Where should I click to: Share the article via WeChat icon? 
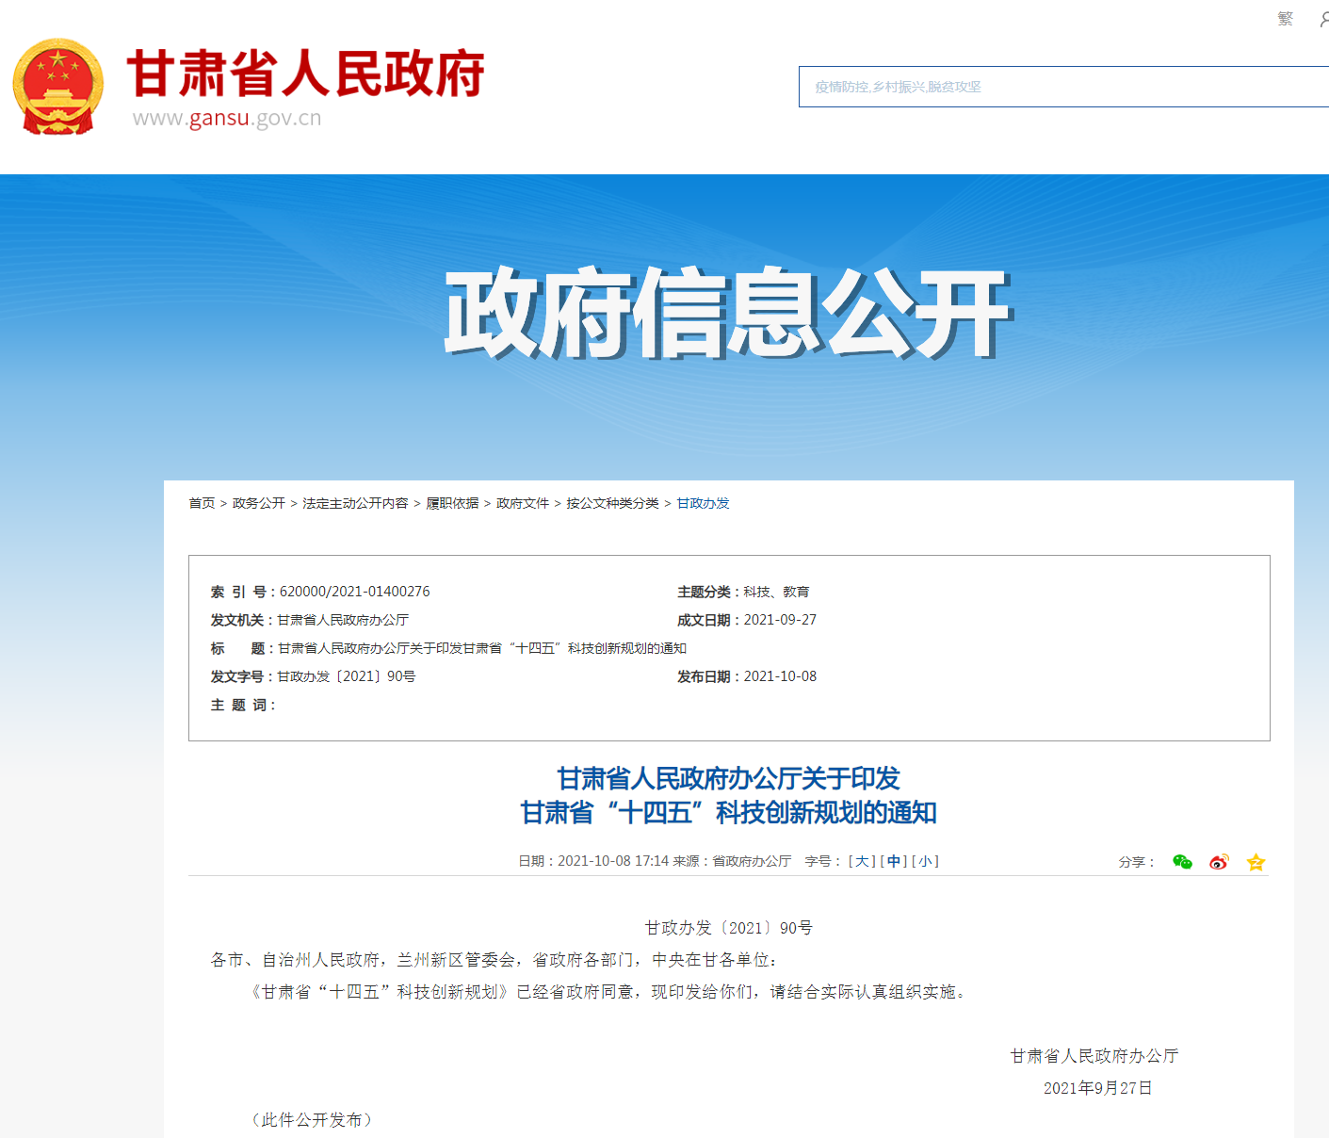1182,862
